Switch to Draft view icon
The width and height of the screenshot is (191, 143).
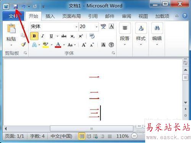coord(110,137)
